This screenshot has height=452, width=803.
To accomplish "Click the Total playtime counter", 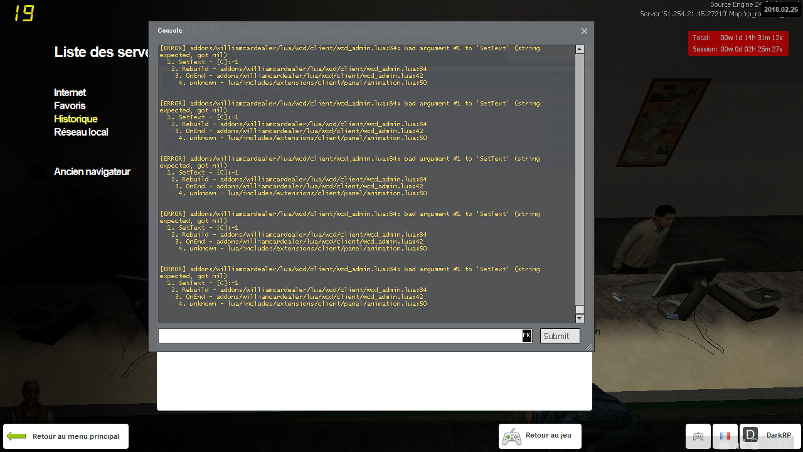I will tap(738, 38).
